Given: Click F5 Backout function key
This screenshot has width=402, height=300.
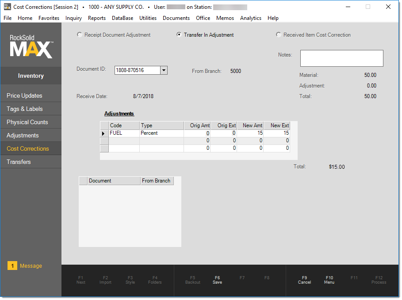Looking at the screenshot, I should coord(192,280).
